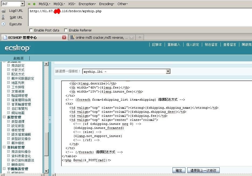Image resolution: width=252 pixels, height=176 pixels.
Task: Open the XSS menu
Action: click(72, 4)
